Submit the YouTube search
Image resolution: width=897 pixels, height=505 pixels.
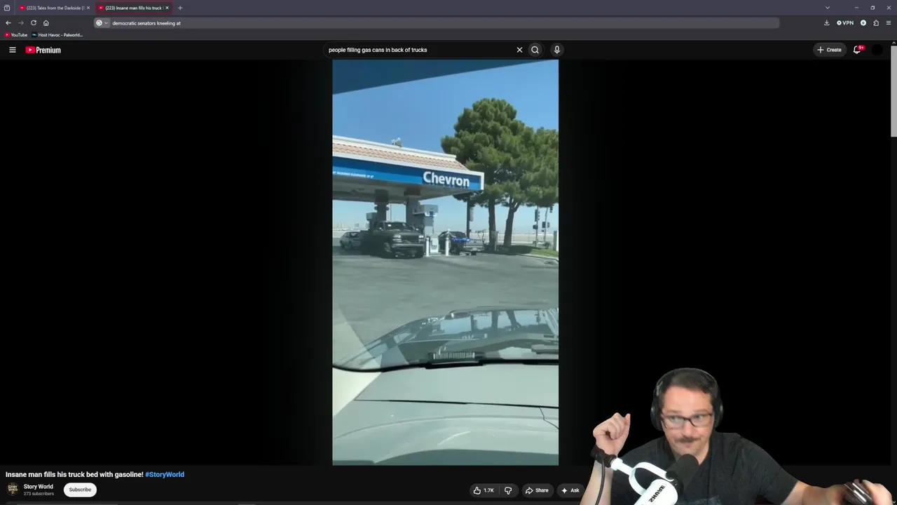535,50
